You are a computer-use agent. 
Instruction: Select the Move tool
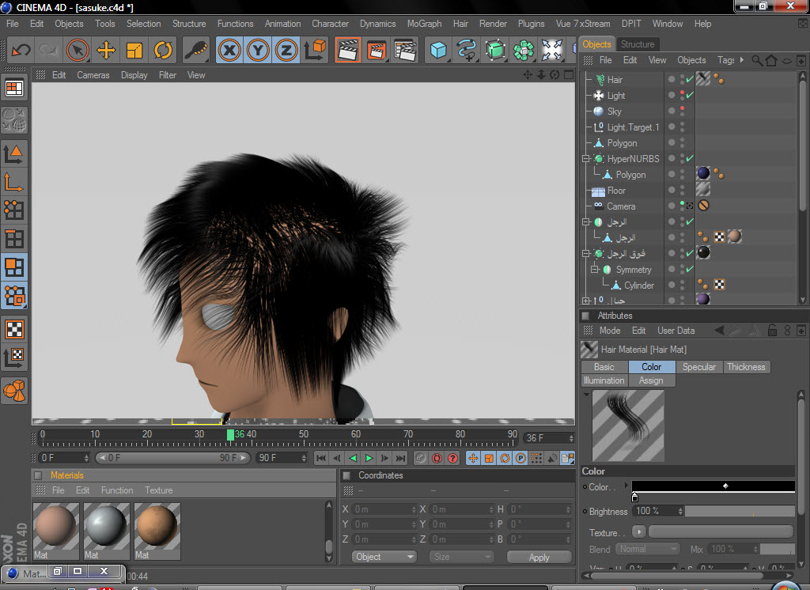(x=106, y=50)
